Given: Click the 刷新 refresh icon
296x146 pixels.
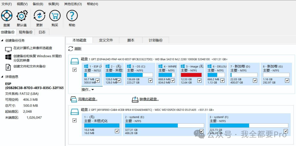Looking at the screenshot, I should point(70,49).
